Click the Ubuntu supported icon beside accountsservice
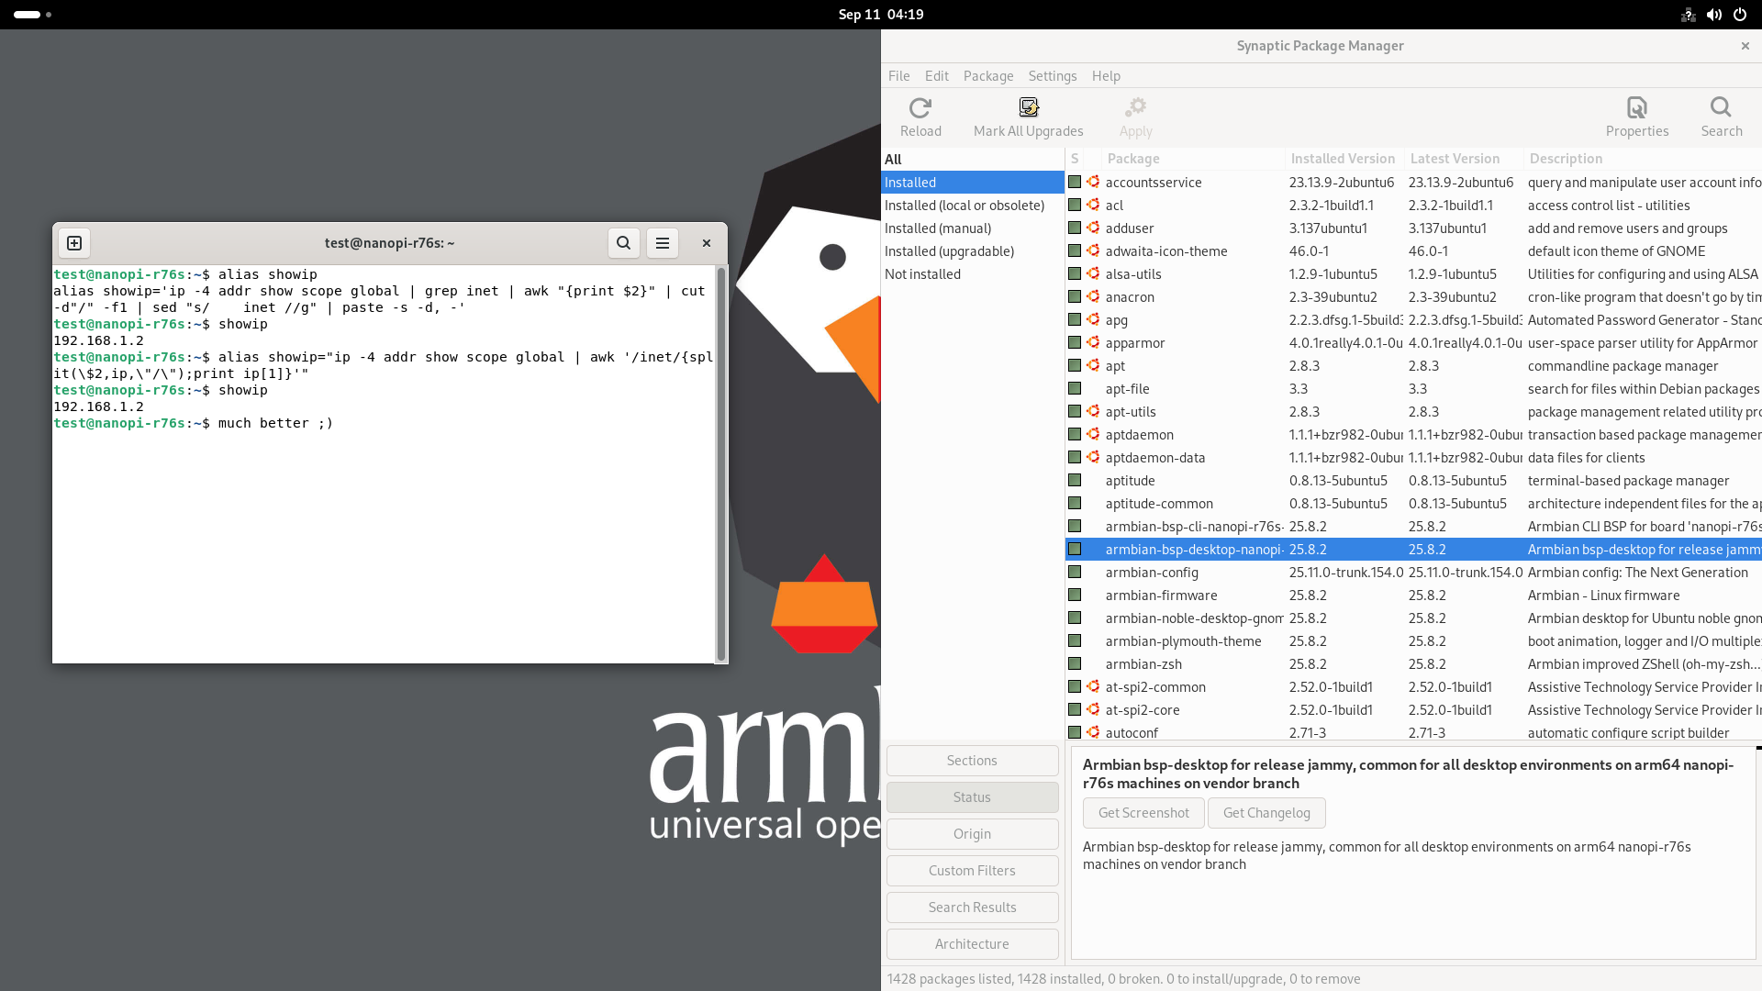The image size is (1762, 991). tap(1093, 182)
